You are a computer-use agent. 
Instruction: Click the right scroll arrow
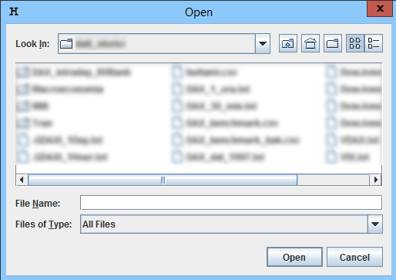[376, 180]
